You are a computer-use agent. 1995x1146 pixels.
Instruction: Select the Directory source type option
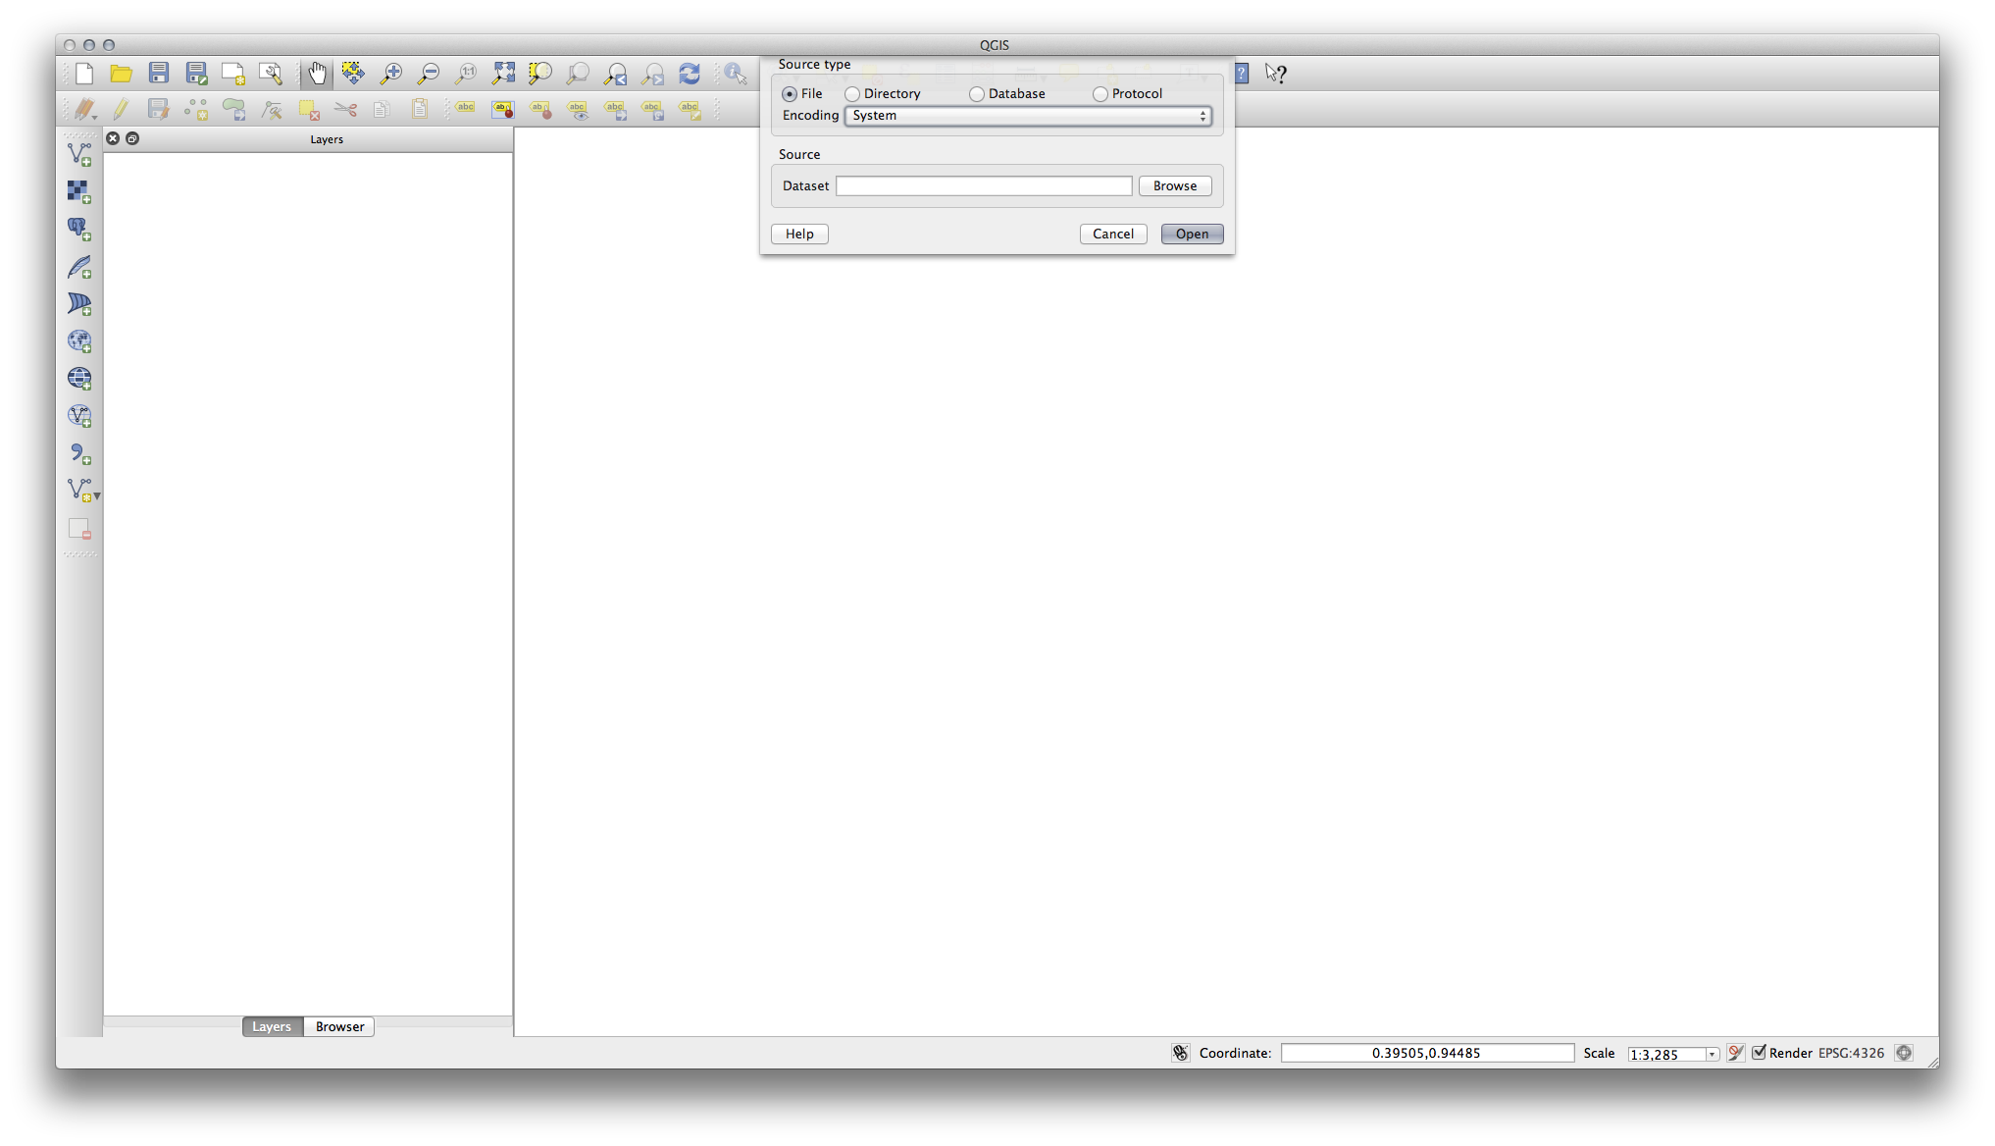(x=852, y=93)
